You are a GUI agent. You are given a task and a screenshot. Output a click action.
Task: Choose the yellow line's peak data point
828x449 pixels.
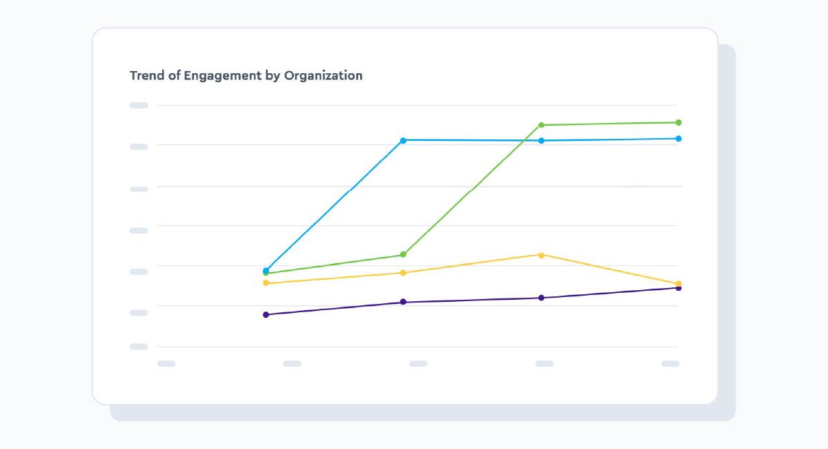(x=541, y=255)
